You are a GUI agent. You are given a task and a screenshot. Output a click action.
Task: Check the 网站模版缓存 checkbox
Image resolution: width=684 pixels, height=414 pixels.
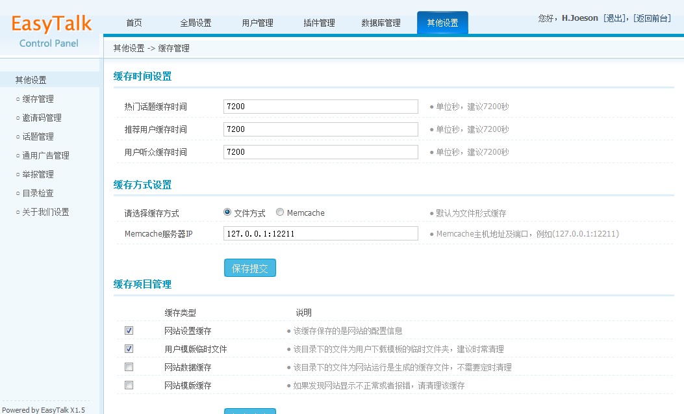click(x=129, y=385)
